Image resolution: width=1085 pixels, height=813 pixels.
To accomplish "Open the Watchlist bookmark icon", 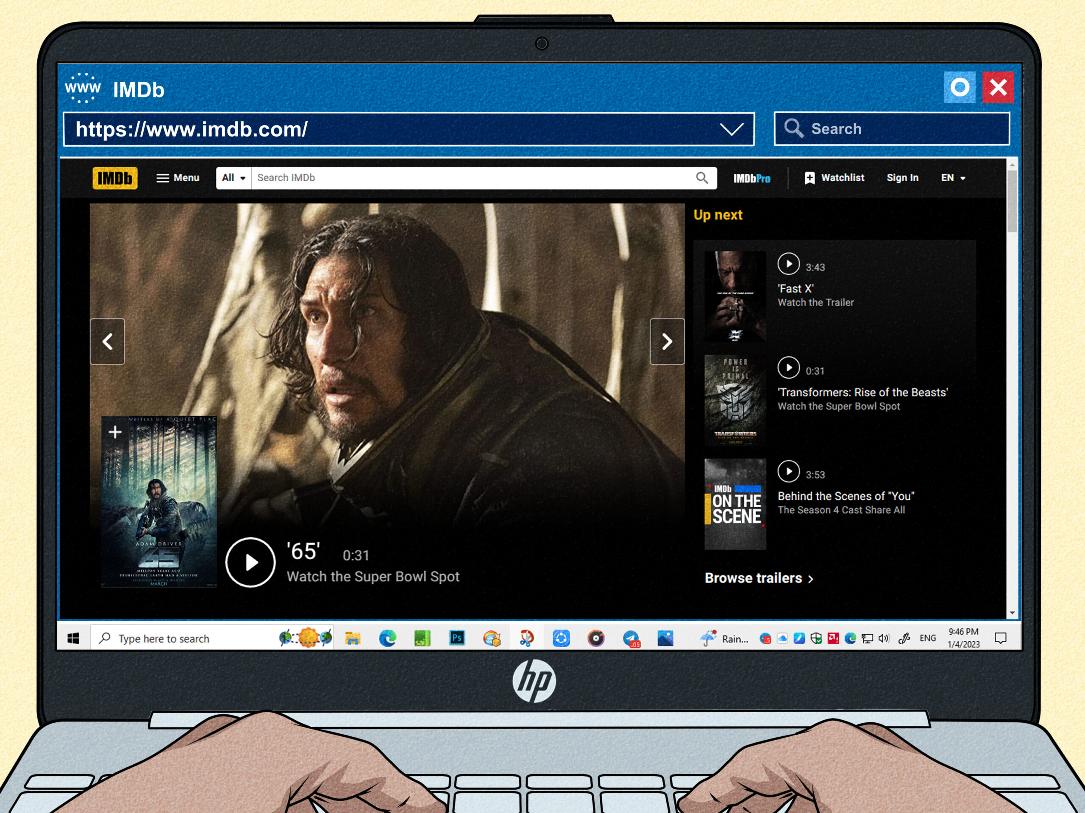I will point(810,178).
